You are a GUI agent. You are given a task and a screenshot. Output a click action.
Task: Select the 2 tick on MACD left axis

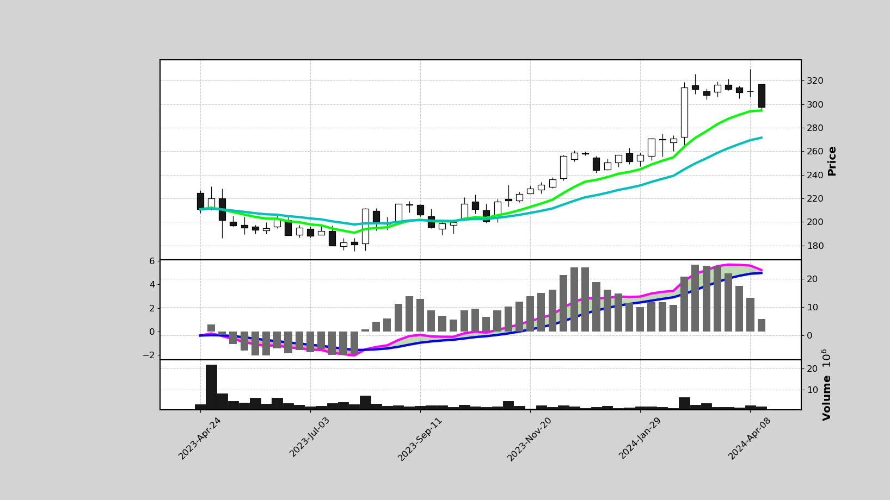pyautogui.click(x=152, y=308)
